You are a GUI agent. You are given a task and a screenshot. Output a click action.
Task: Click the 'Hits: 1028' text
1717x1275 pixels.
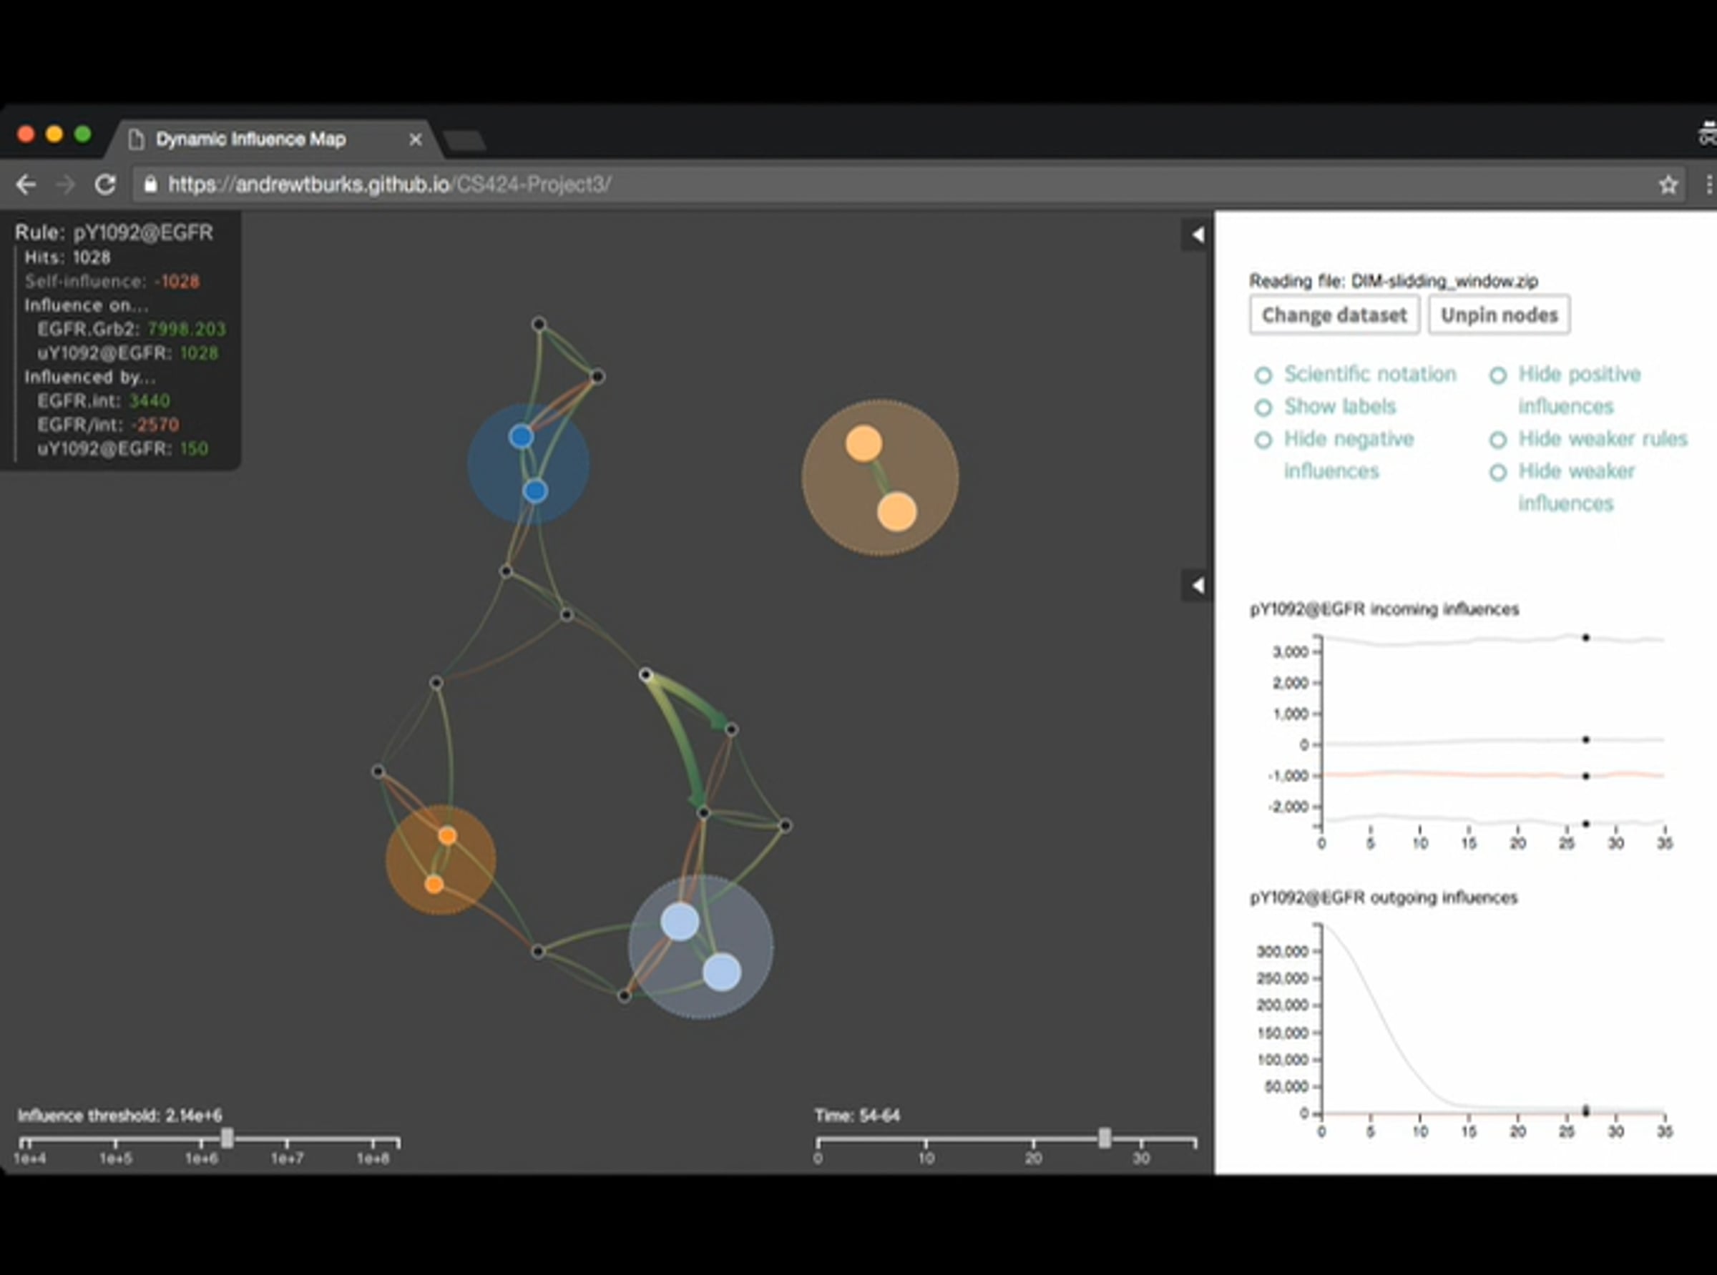point(67,257)
